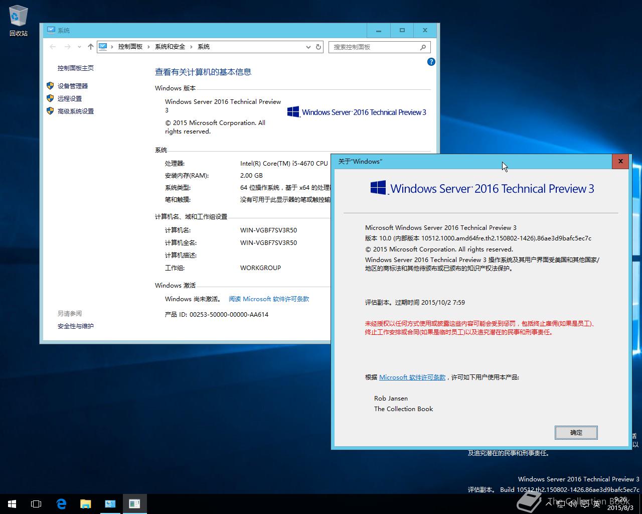Navigate to 控制面板 breadcrumb

[130, 47]
